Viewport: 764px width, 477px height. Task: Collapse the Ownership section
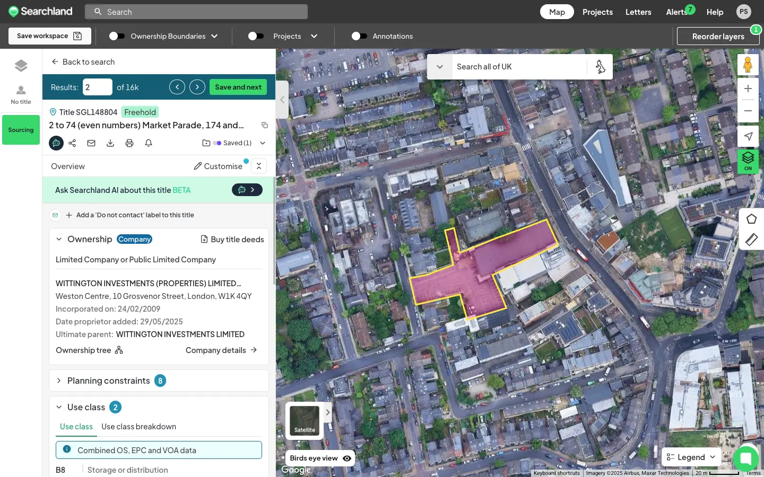[x=59, y=239]
